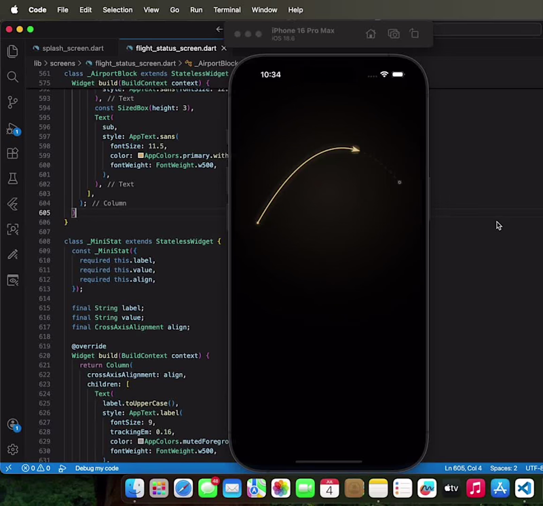Open the Accounts icon in activity bar
This screenshot has height=506, width=543.
pyautogui.click(x=13, y=425)
